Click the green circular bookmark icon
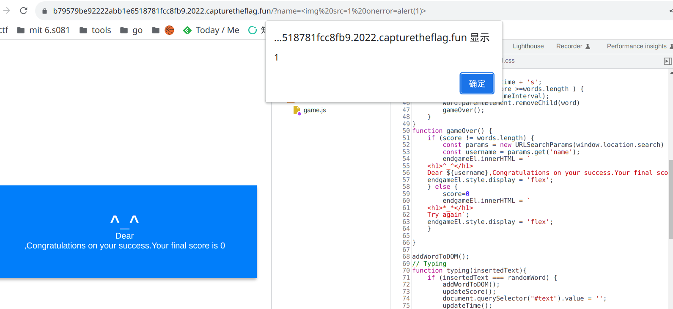Screen dimensions: 673x309 [253, 30]
